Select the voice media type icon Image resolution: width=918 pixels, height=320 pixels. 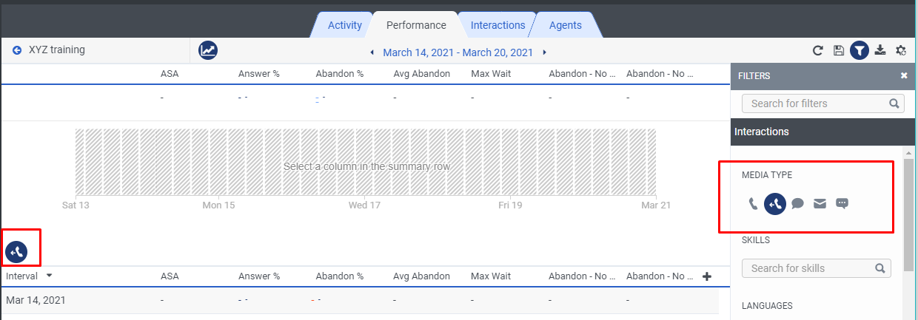click(x=754, y=203)
